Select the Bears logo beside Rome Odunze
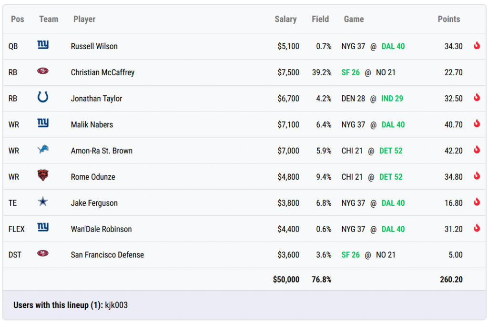Image resolution: width=488 pixels, height=324 pixels. coord(43,176)
